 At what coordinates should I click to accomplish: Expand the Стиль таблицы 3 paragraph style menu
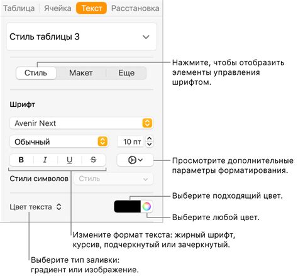coord(81,37)
